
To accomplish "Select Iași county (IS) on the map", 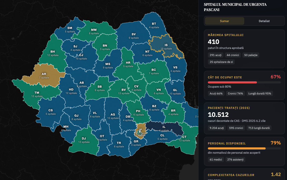I will coord(166,47).
